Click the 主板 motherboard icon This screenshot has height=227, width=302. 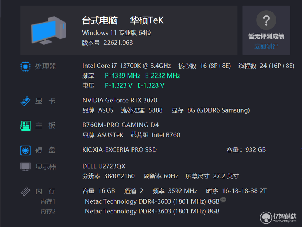point(25,126)
